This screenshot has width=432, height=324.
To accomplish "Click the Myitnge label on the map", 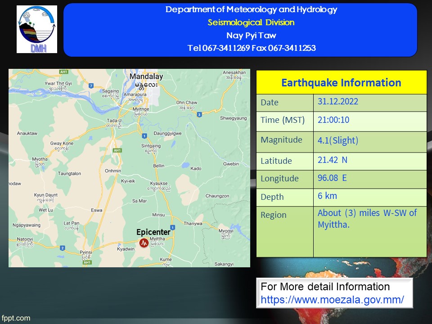I will pyautogui.click(x=141, y=109).
